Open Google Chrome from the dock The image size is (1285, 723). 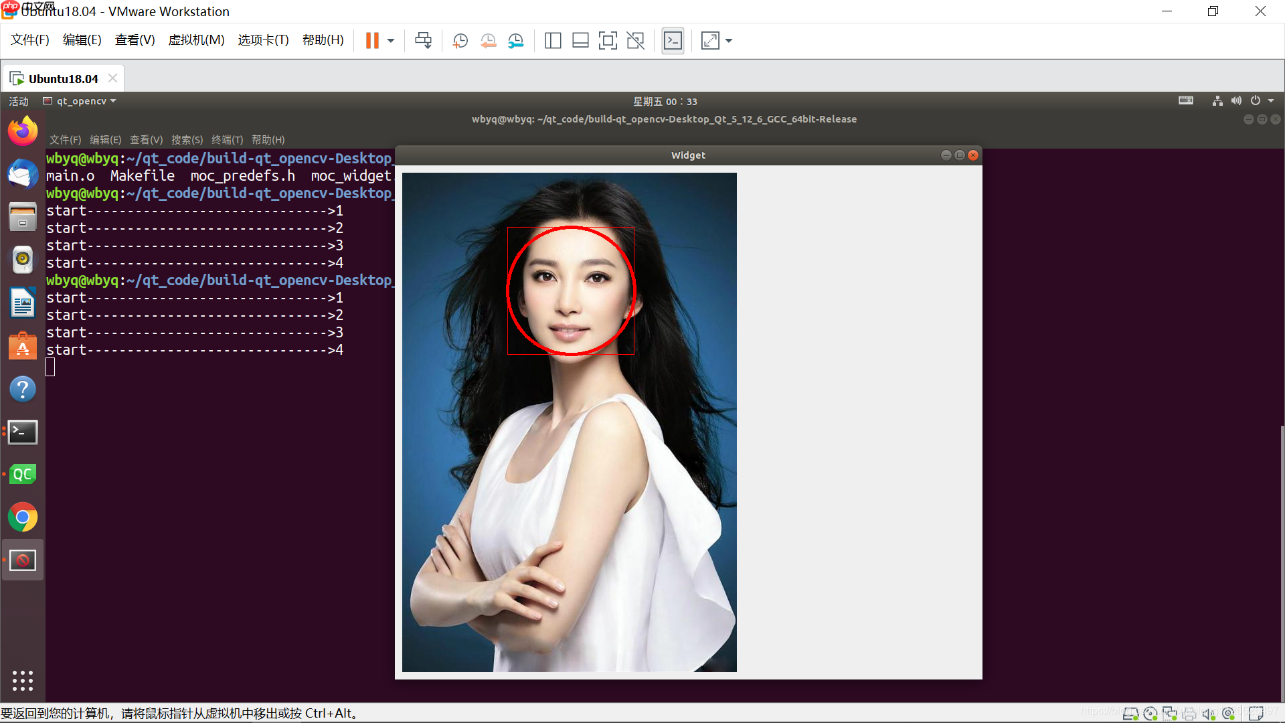click(22, 517)
